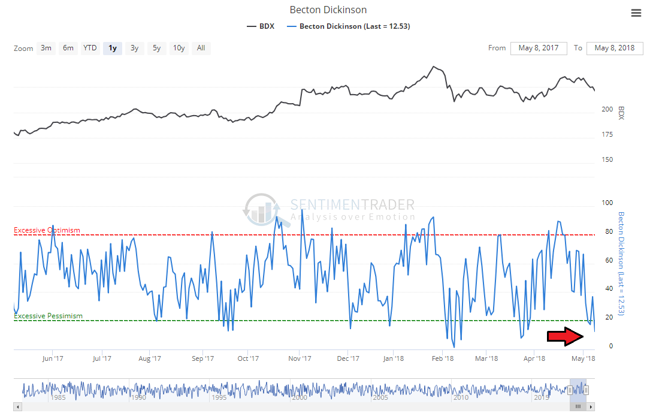Show All data with the All zoom button

pos(201,48)
